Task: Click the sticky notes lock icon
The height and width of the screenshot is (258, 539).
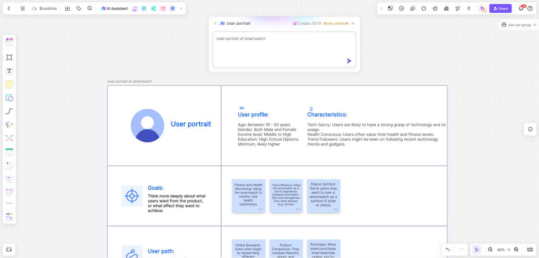Action: pyautogui.click(x=390, y=9)
